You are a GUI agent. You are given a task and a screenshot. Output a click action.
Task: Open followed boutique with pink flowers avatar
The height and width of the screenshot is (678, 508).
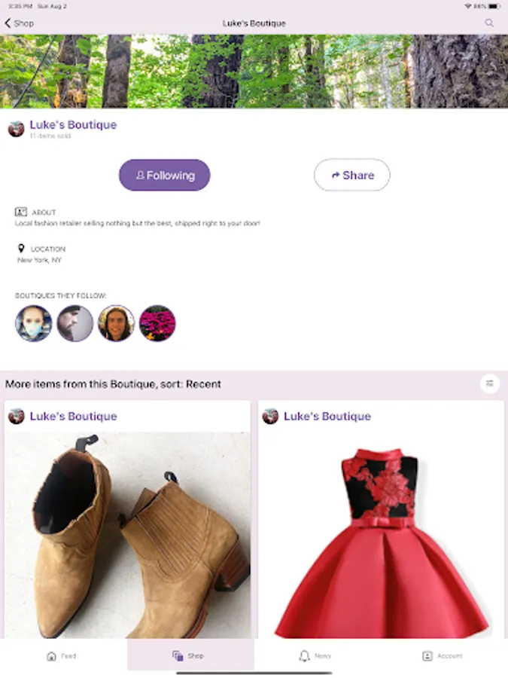point(157,323)
